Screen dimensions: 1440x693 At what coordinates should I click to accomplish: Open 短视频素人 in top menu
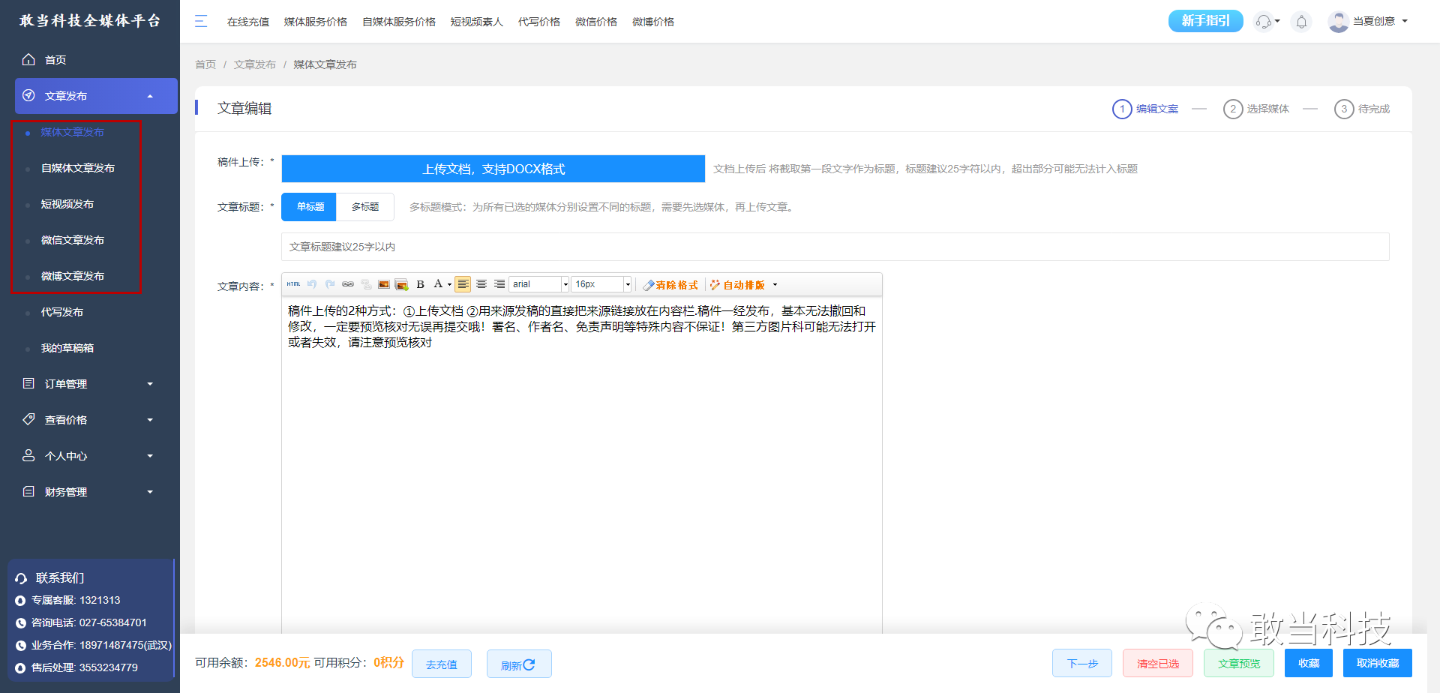[x=477, y=22]
